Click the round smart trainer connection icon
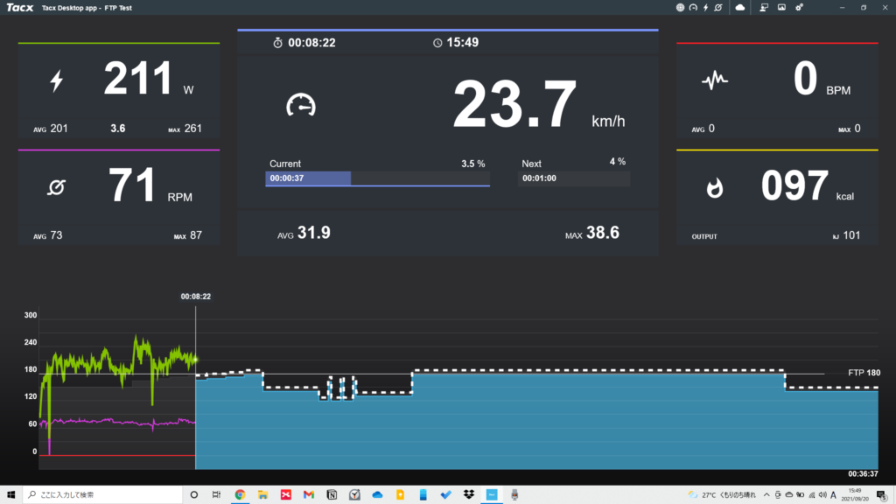Viewport: 896px width, 504px height. click(681, 7)
